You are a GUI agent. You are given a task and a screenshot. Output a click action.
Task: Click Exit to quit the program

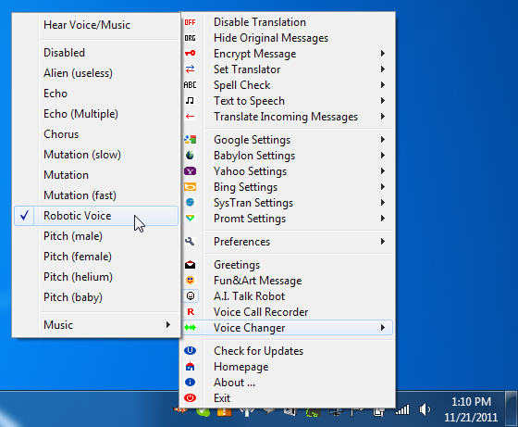point(287,398)
